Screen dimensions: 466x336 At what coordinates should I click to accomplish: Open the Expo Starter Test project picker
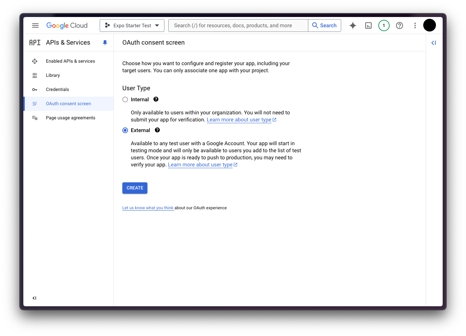coord(132,25)
